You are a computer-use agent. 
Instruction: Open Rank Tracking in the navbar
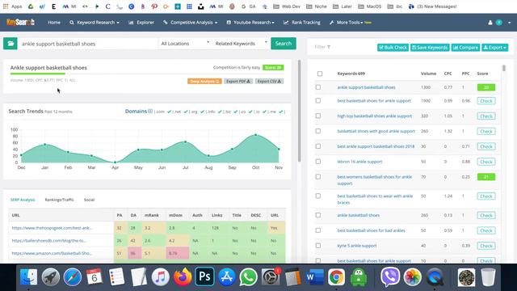pos(301,23)
